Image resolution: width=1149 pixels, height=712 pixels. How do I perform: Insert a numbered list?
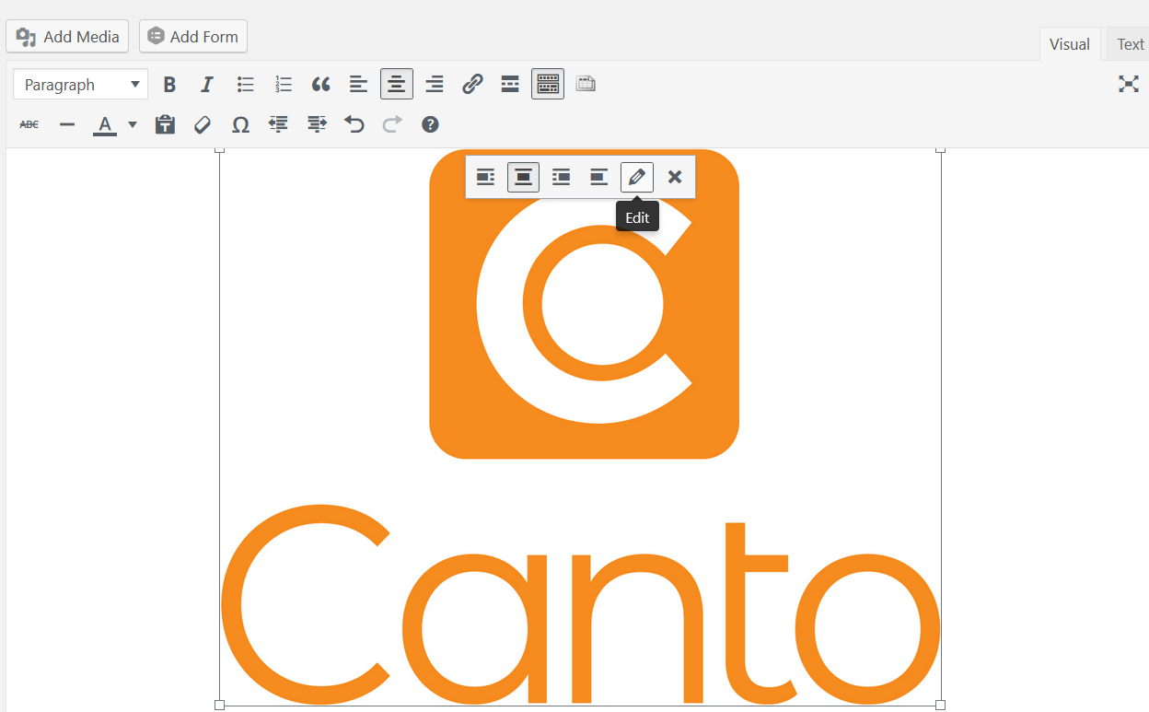pyautogui.click(x=283, y=85)
